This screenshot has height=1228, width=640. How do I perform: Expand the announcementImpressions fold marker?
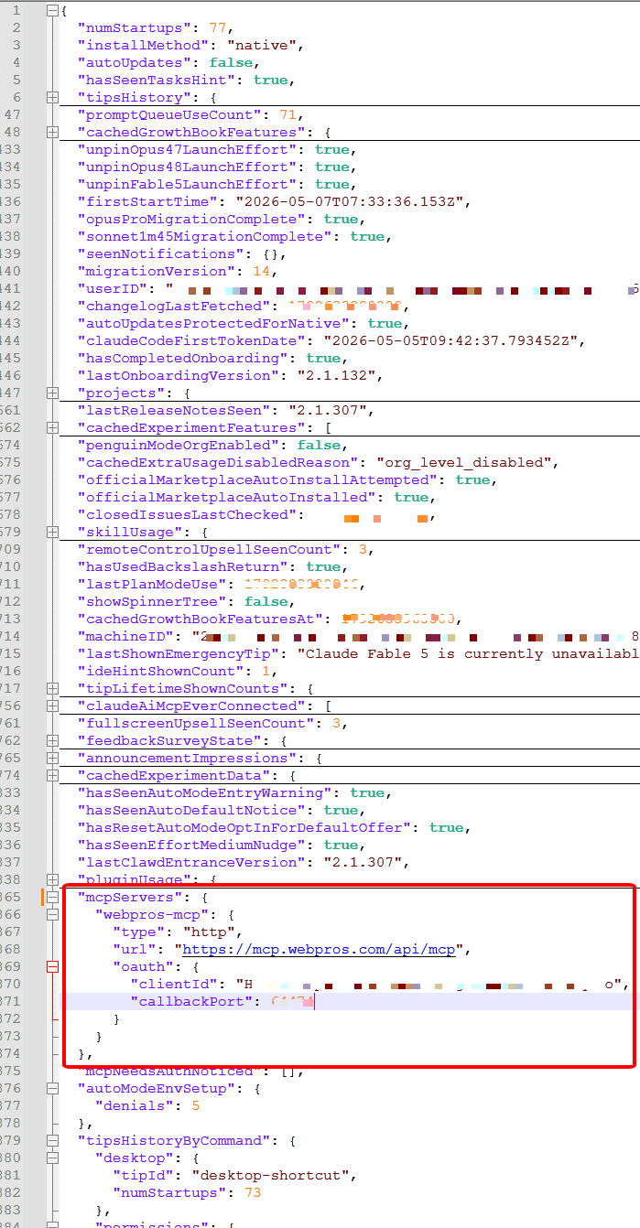pyautogui.click(x=52, y=758)
